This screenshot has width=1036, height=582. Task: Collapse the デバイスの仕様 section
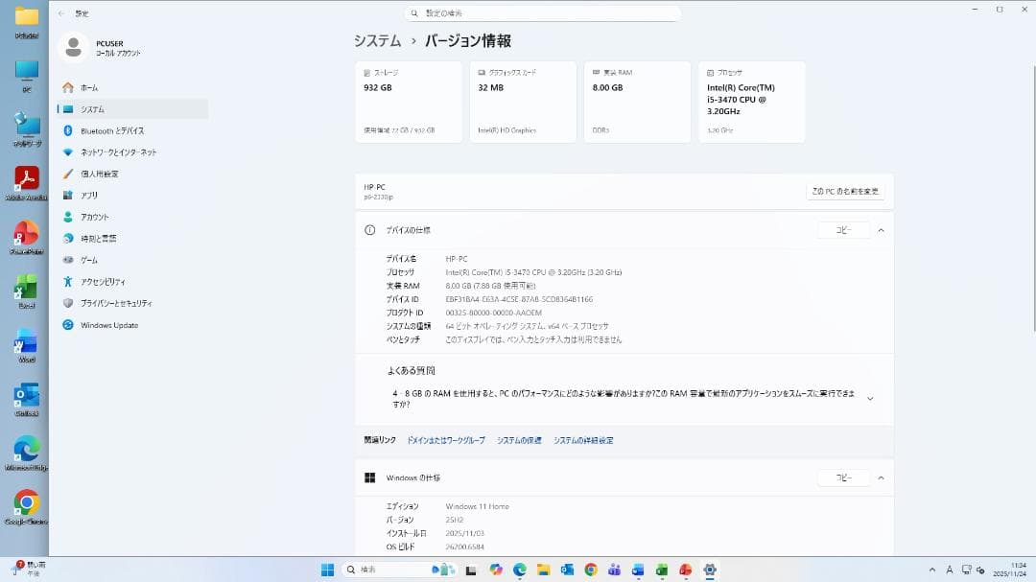881,230
